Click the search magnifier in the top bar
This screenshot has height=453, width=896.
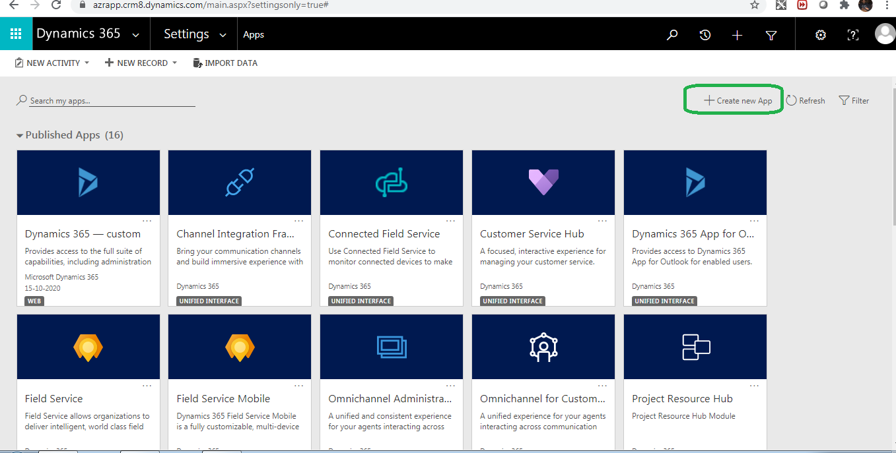(x=672, y=35)
